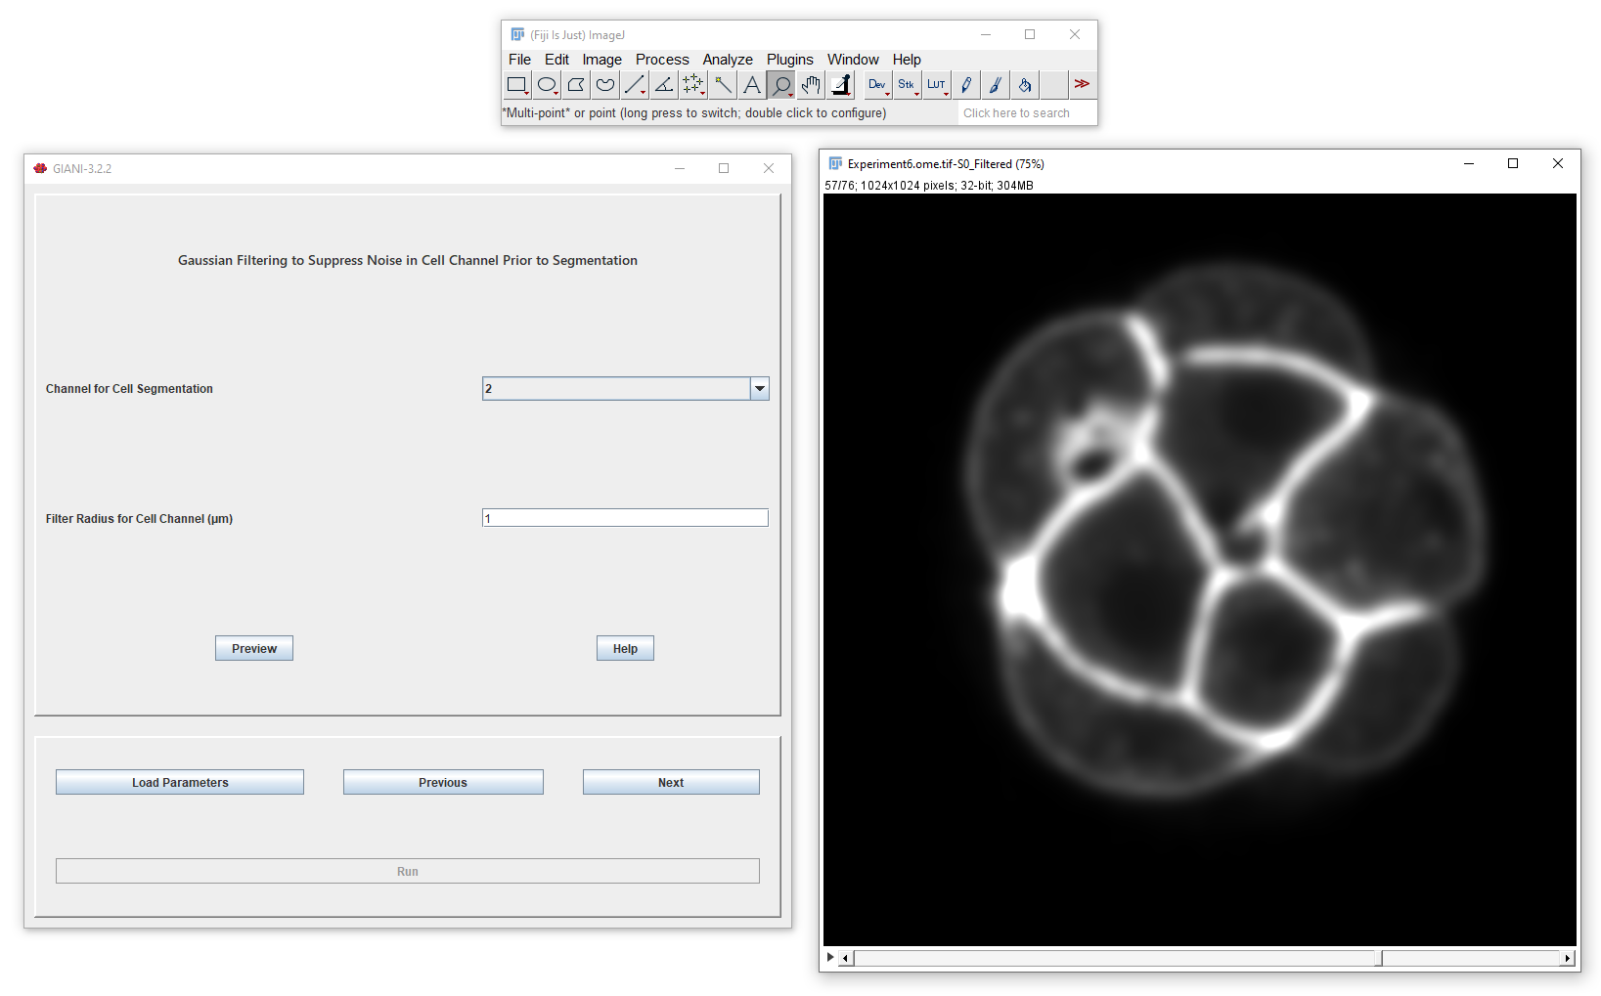Image resolution: width=1601 pixels, height=996 pixels.
Task: Select the Magnifying glass tool
Action: click(781, 85)
